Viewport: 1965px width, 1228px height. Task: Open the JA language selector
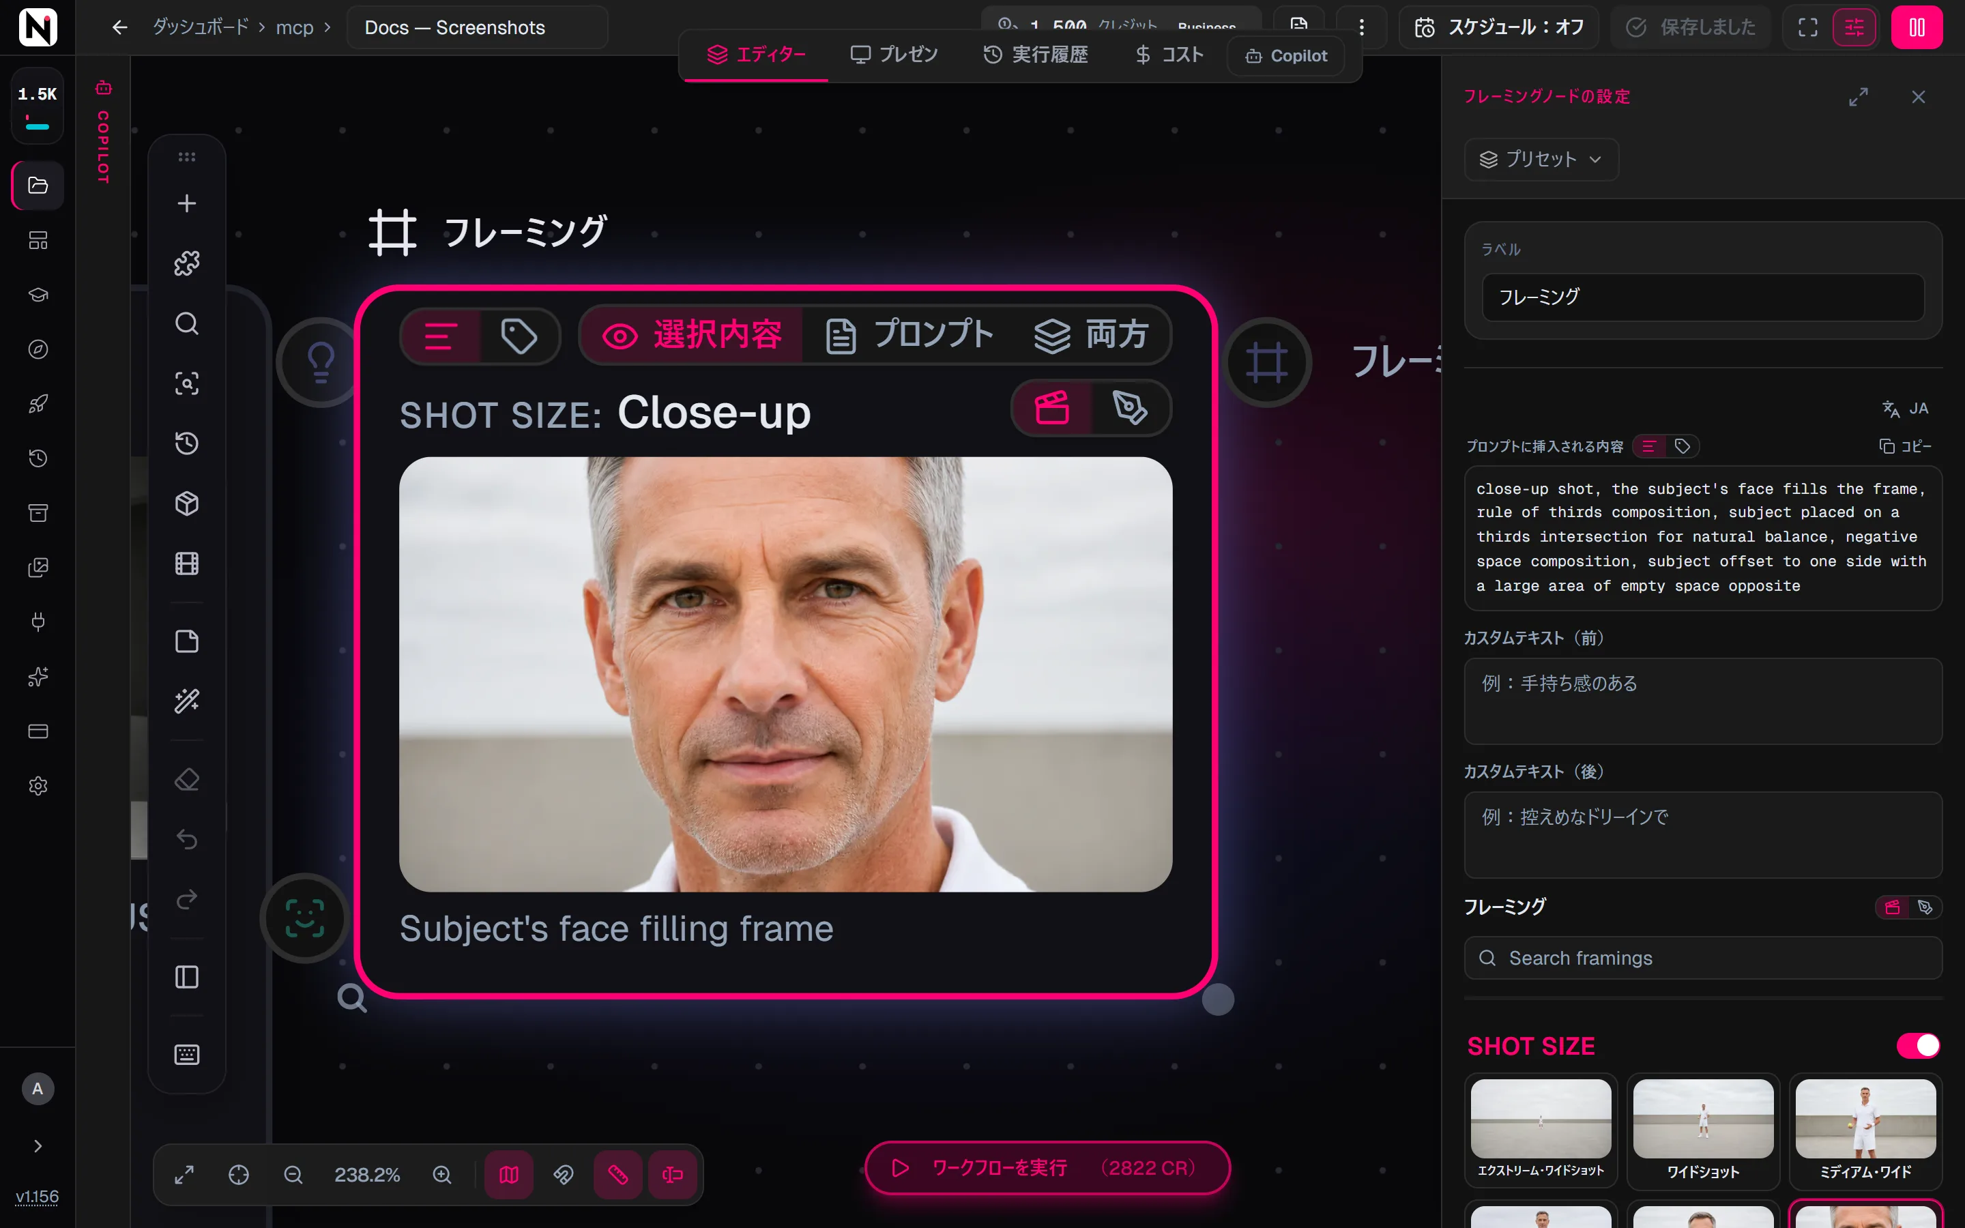1905,409
